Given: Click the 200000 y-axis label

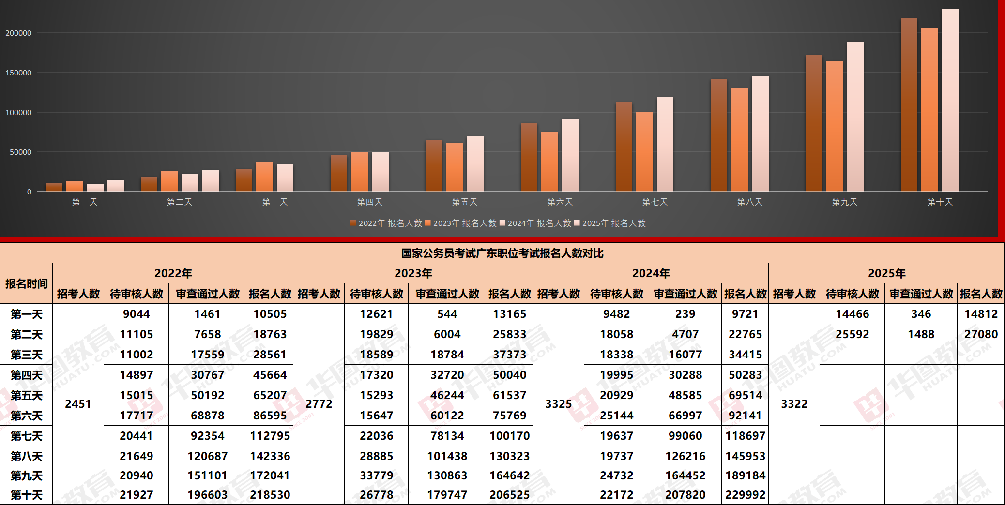Looking at the screenshot, I should [x=18, y=33].
